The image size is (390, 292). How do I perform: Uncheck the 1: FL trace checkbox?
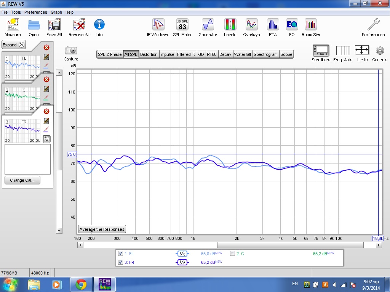pos(121,254)
